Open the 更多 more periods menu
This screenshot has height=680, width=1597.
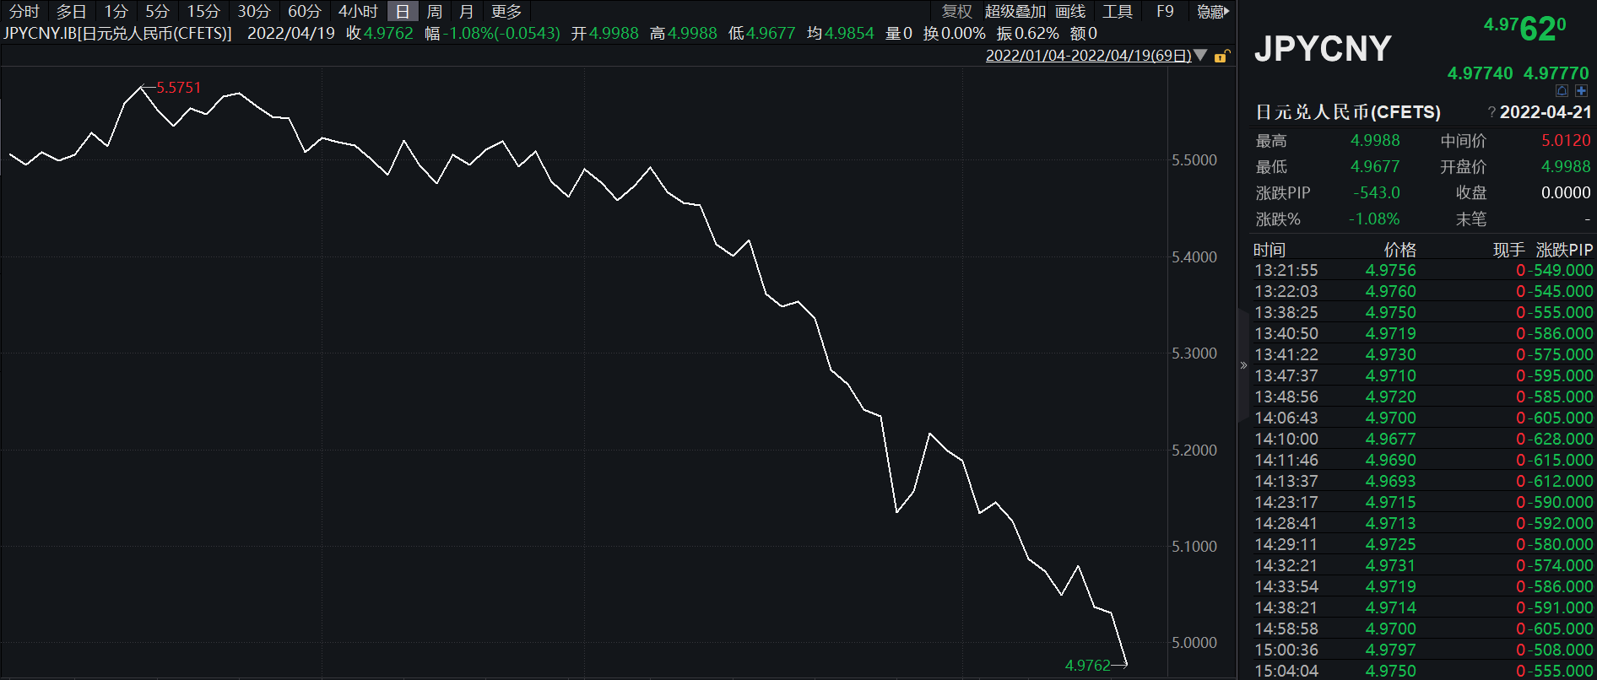coord(506,12)
